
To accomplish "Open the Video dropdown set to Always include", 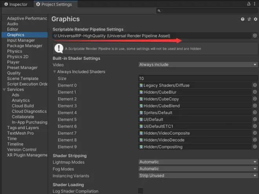I will coord(198,65).
